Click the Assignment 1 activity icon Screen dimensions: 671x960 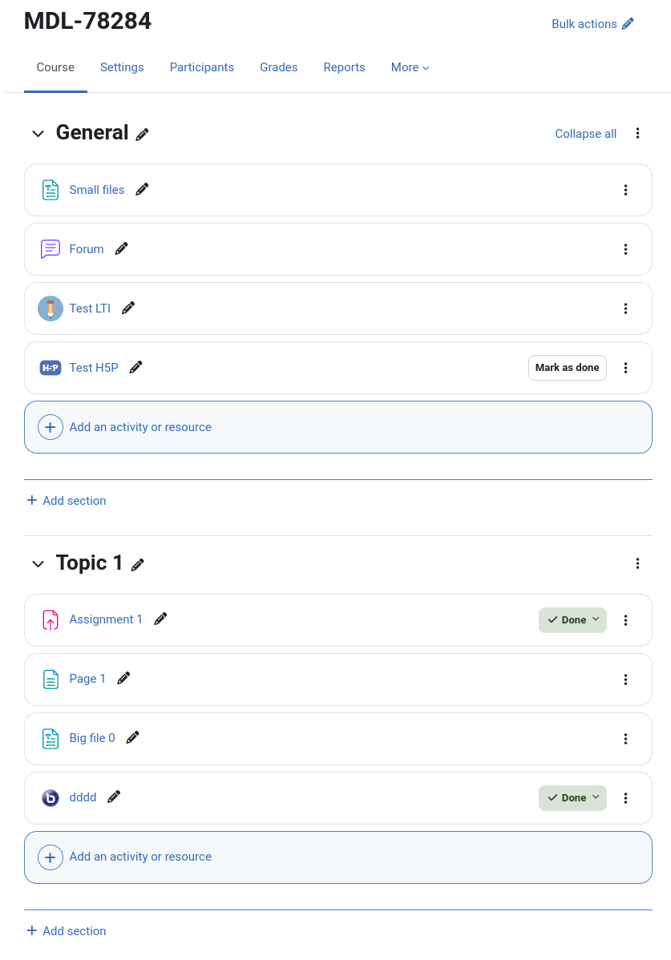[x=51, y=620]
